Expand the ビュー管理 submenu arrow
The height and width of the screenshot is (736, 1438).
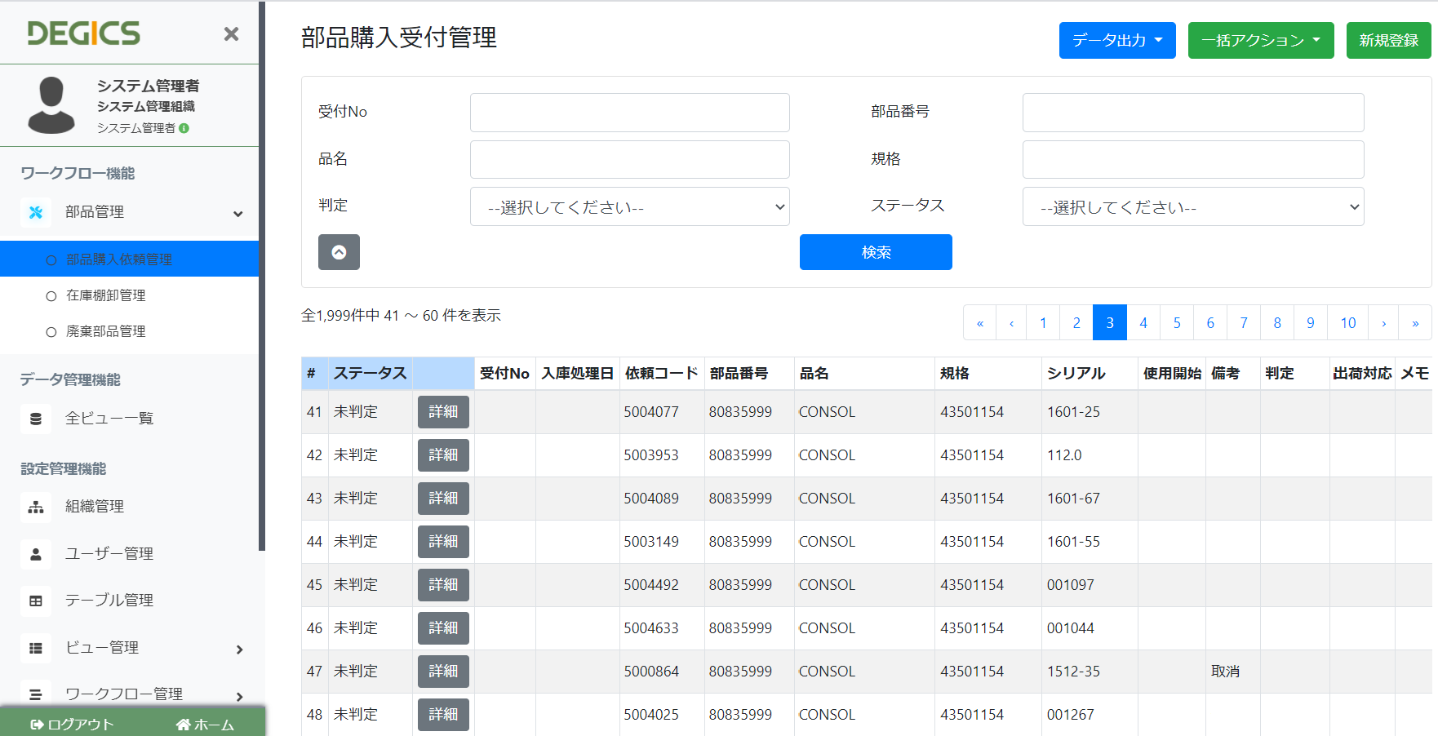click(x=239, y=650)
